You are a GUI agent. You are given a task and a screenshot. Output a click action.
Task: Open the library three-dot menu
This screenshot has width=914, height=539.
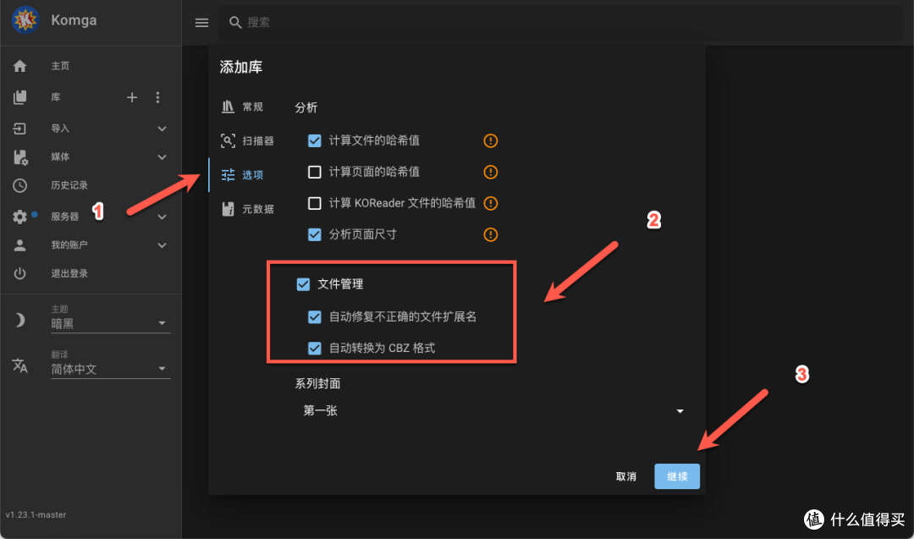click(x=157, y=97)
